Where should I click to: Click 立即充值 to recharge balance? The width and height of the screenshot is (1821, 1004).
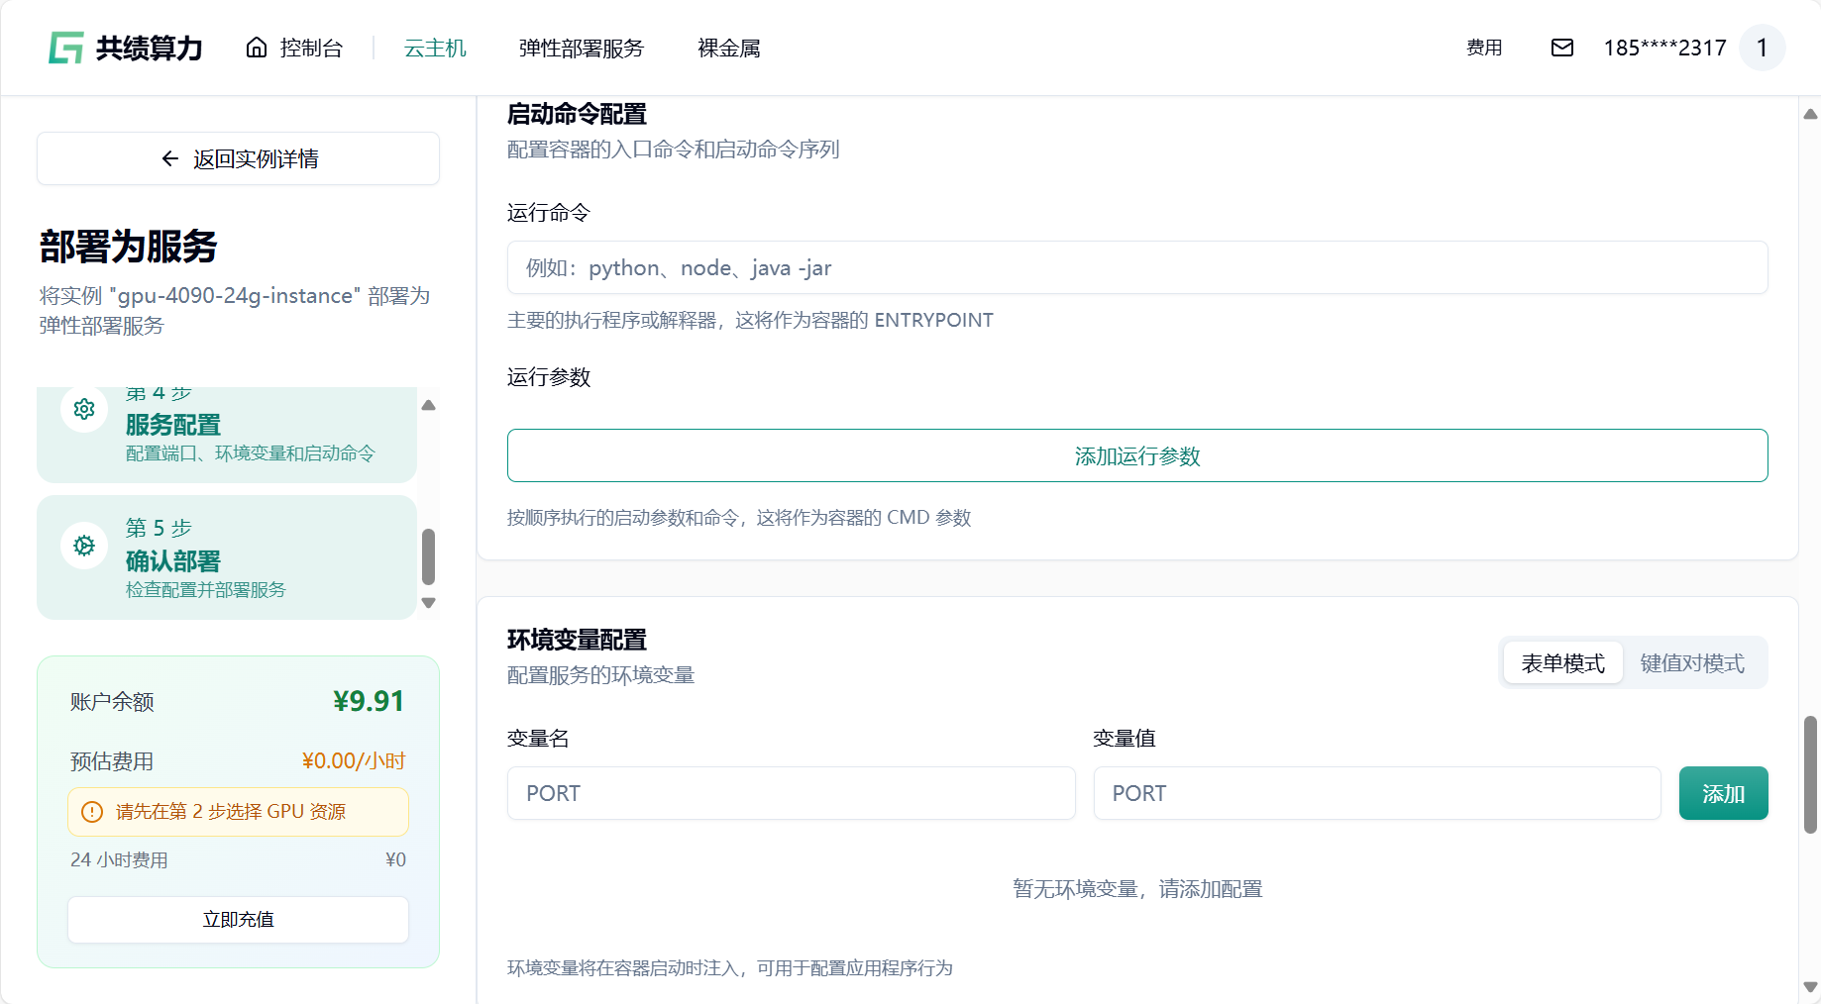pos(238,920)
